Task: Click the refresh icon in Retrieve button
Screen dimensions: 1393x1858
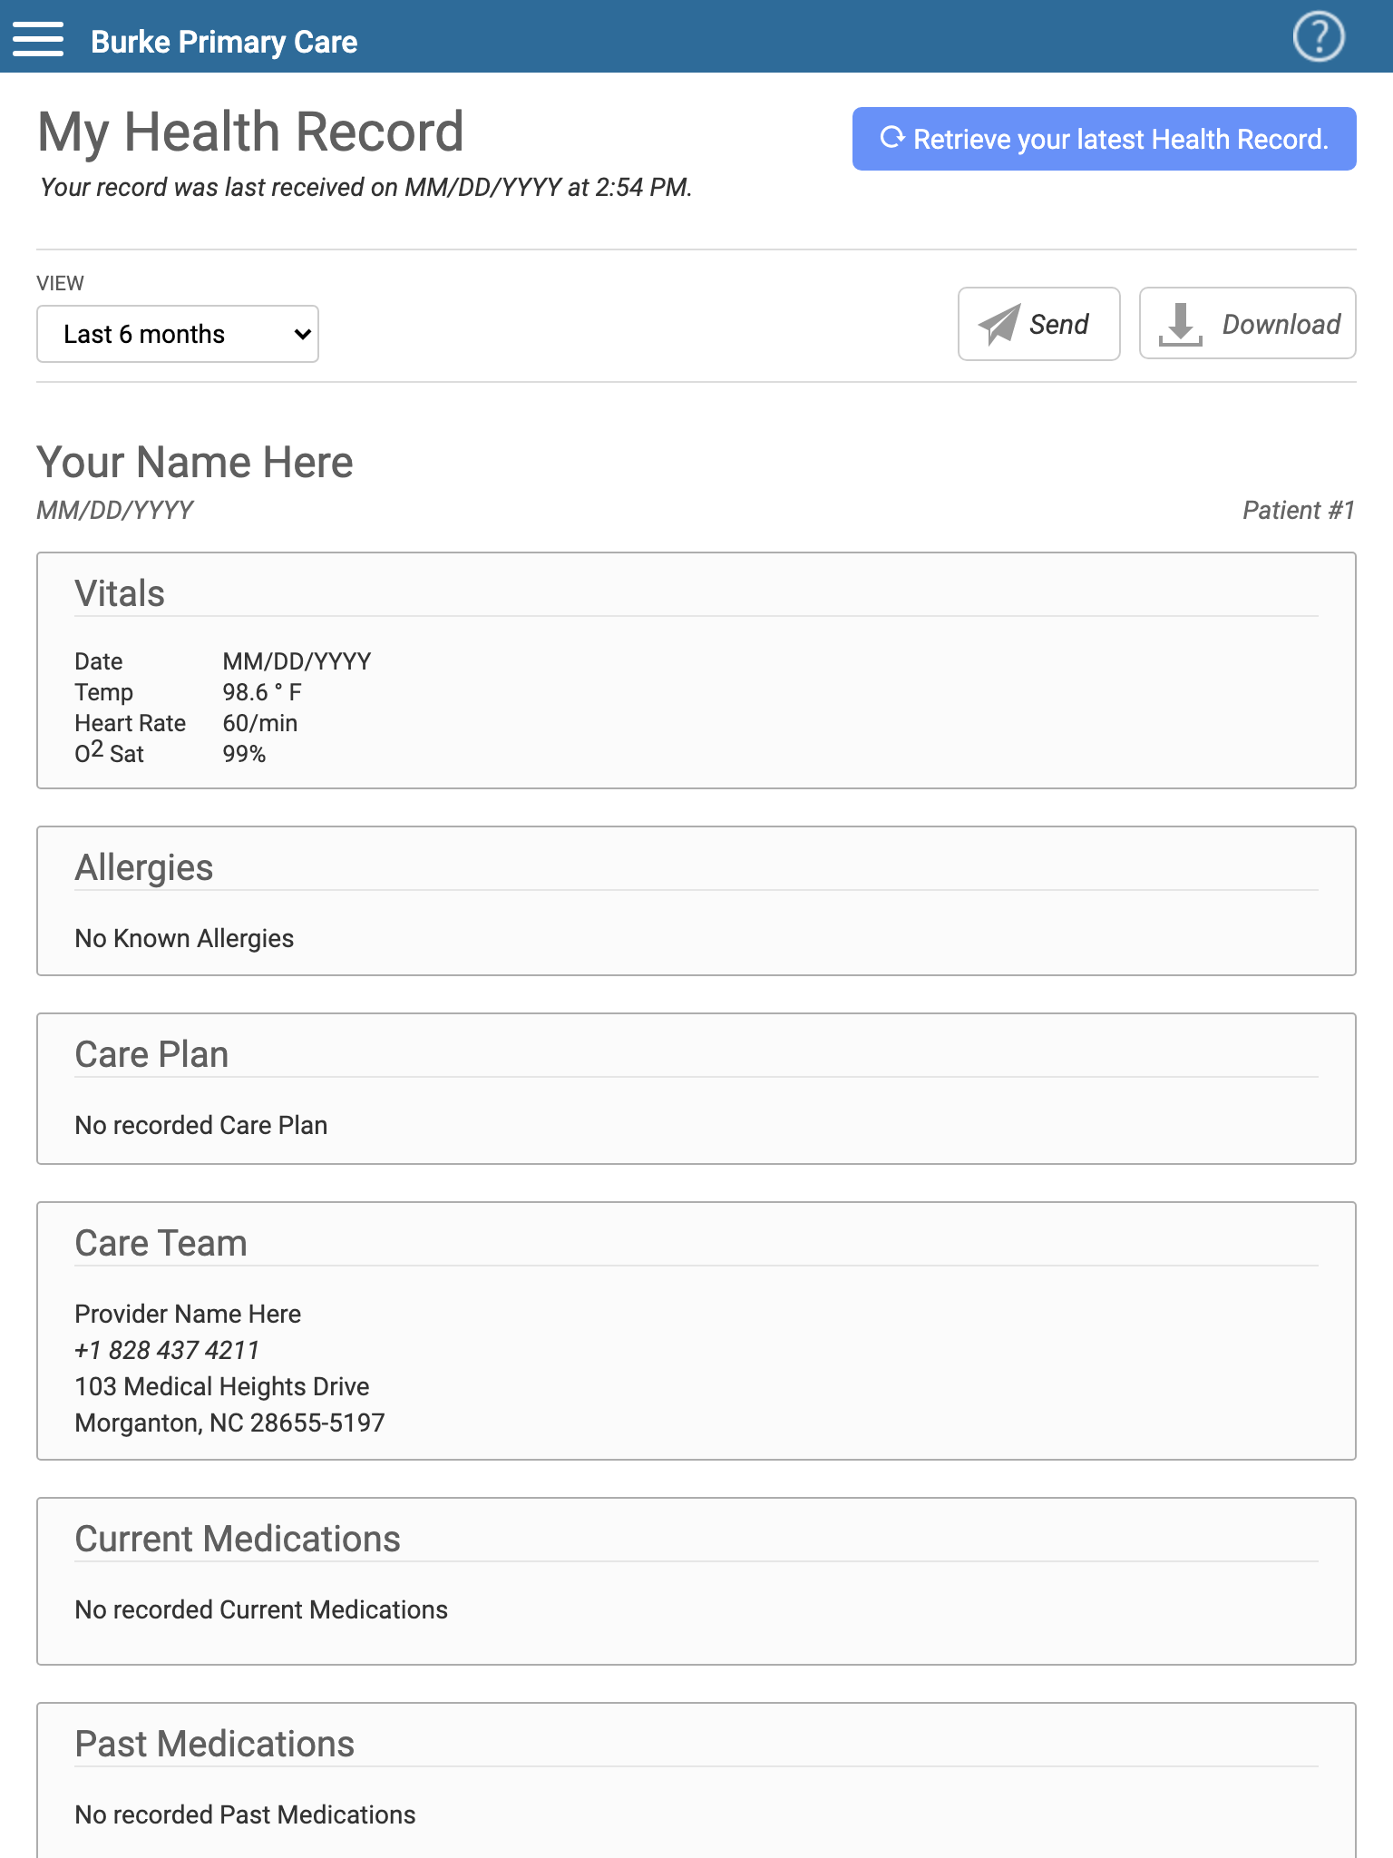Action: click(892, 138)
